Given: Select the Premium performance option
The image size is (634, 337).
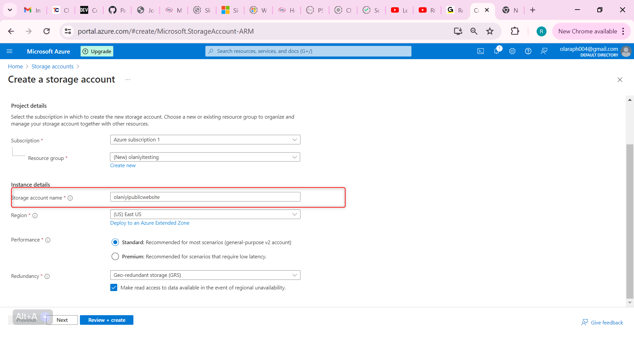Looking at the screenshot, I should 115,256.
